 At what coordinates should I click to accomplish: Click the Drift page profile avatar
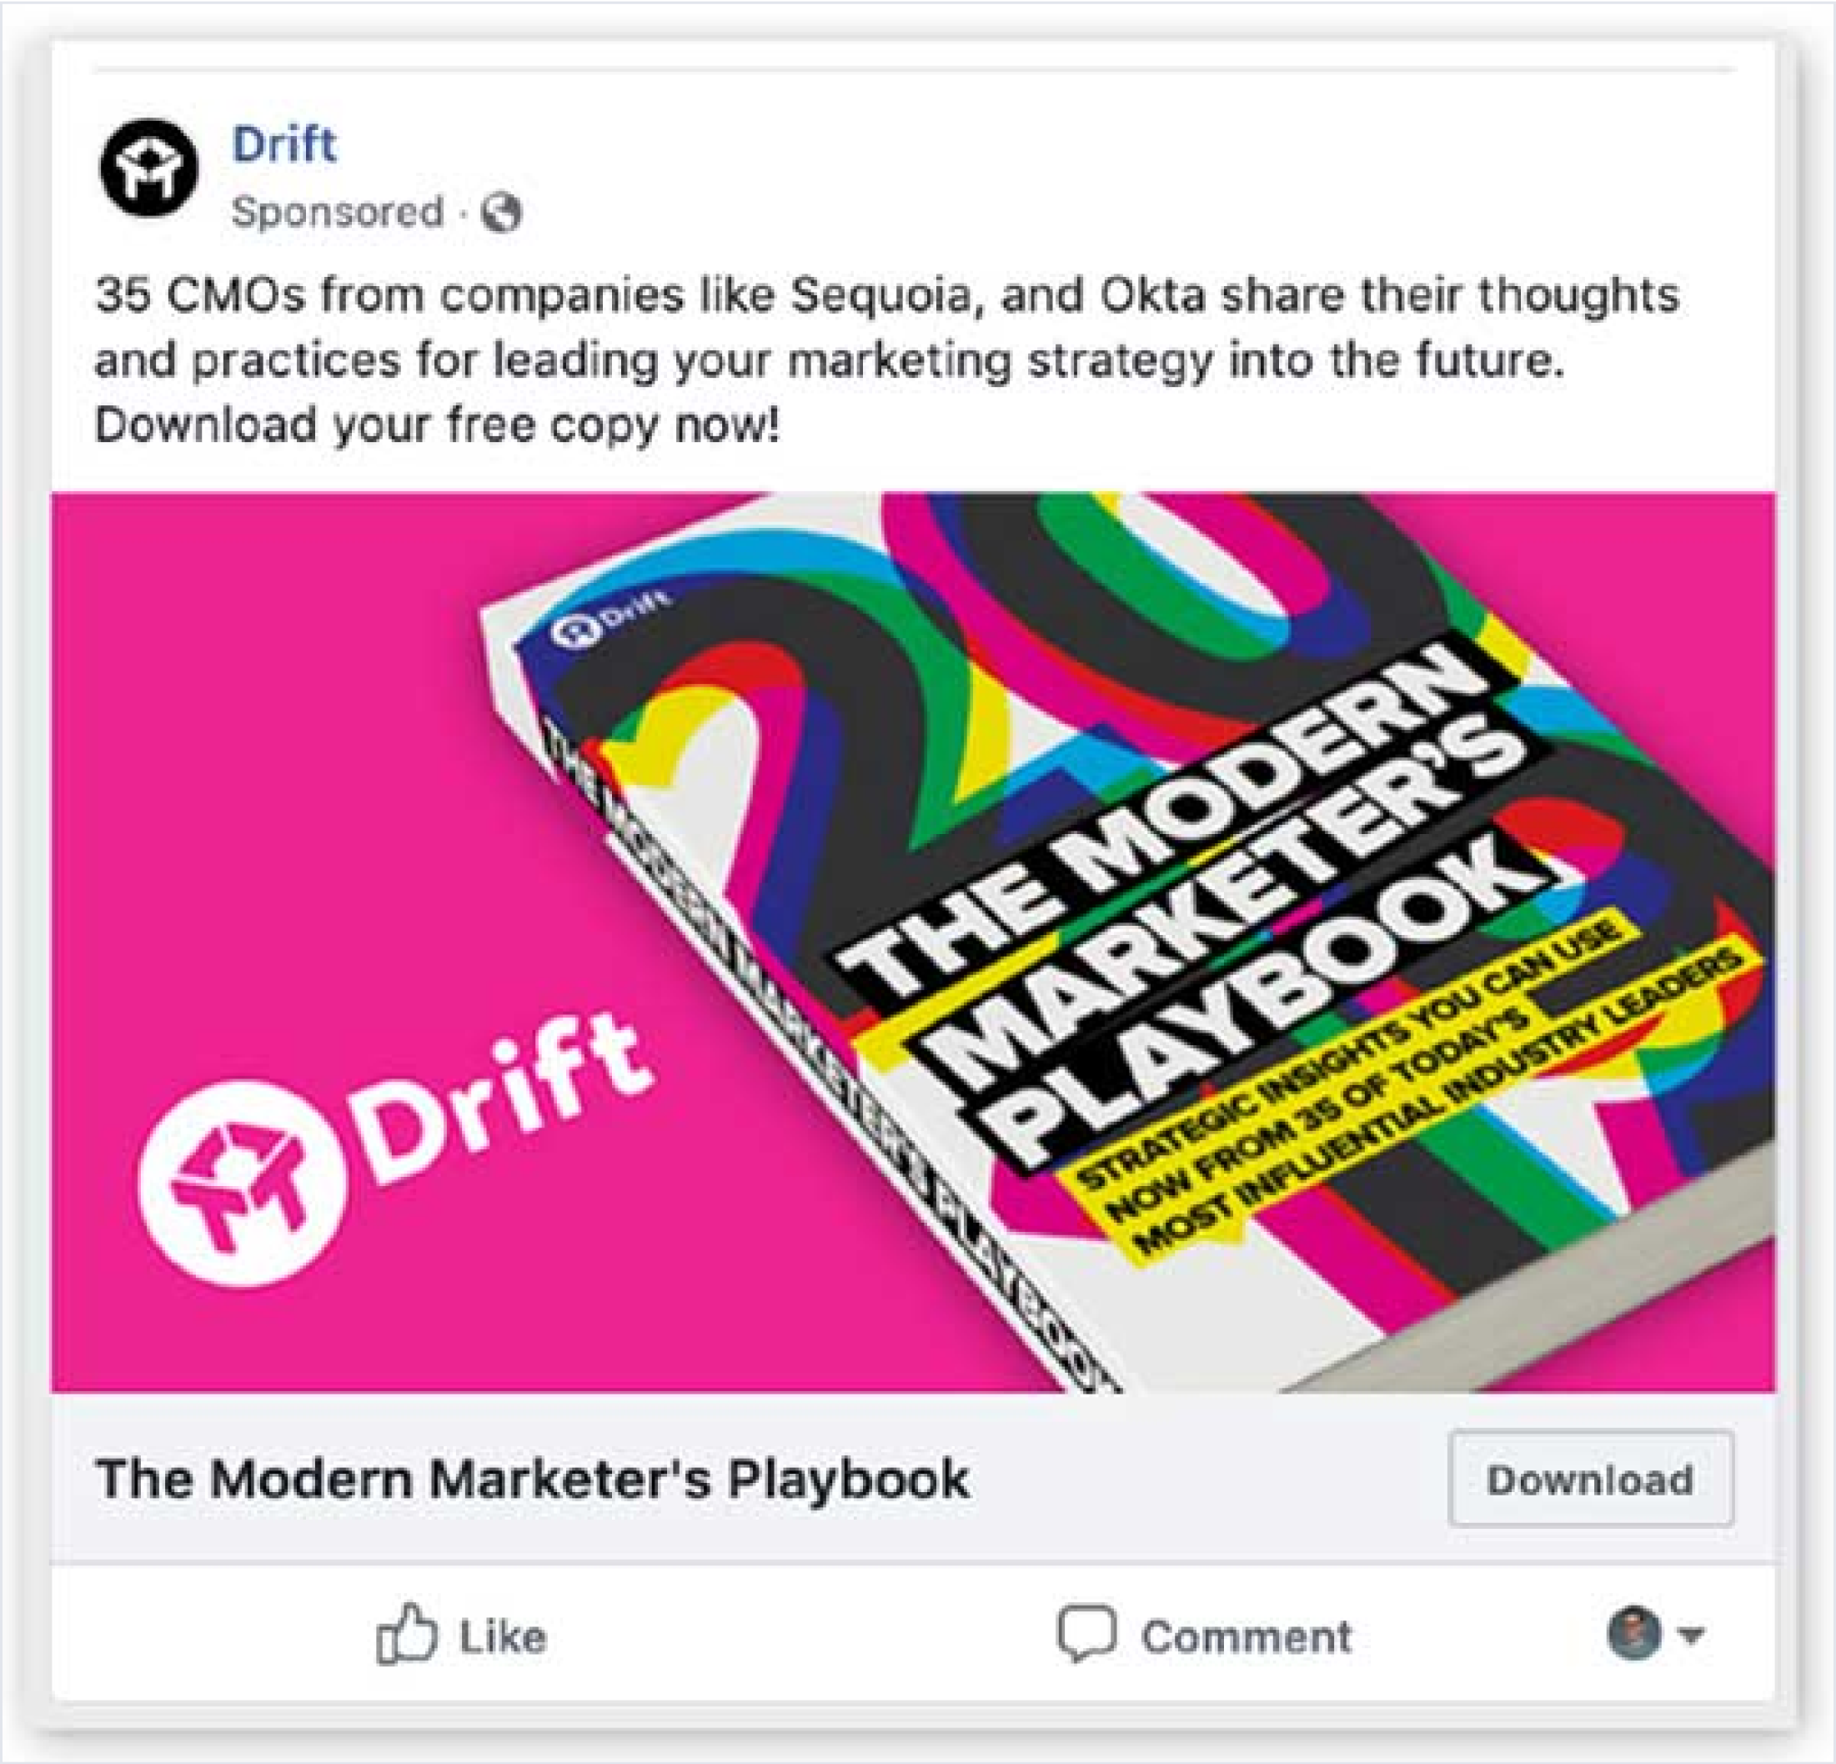pyautogui.click(x=149, y=168)
